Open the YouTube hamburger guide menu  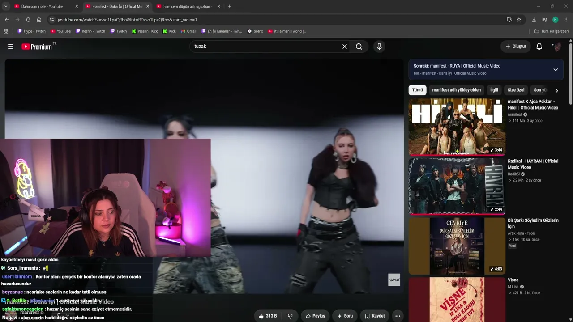click(11, 47)
